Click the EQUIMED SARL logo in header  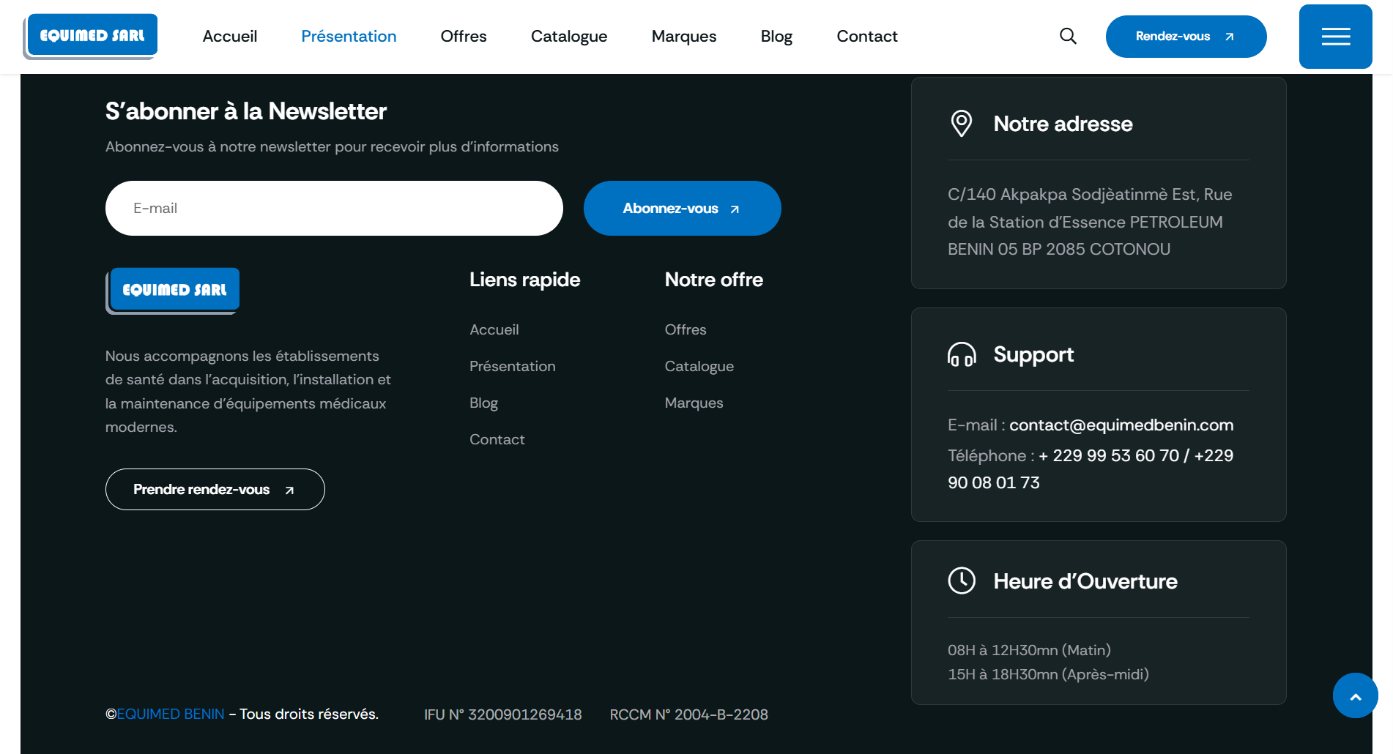[x=91, y=36]
